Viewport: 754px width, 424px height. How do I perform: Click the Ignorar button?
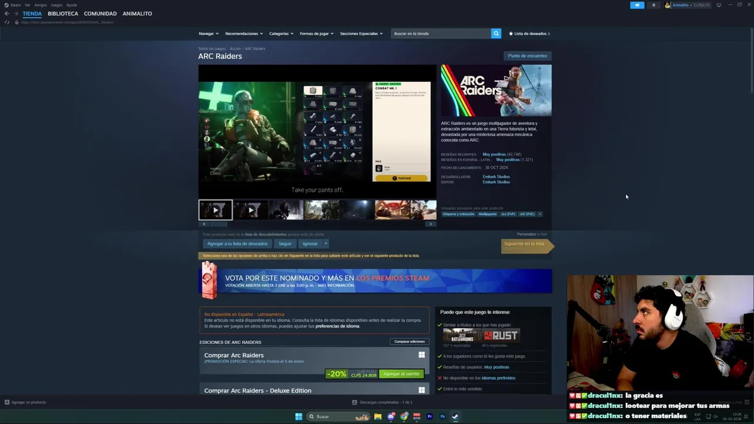click(x=310, y=244)
